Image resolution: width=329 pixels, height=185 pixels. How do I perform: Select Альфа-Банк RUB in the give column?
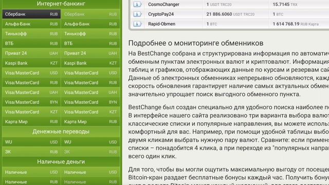click(x=31, y=24)
